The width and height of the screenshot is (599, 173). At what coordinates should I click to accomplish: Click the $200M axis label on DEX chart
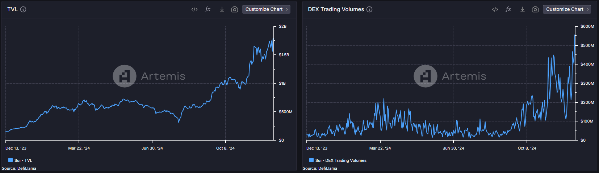(x=587, y=102)
